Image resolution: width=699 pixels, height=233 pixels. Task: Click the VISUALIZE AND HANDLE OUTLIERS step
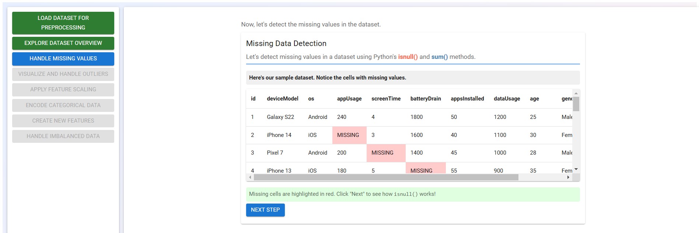point(63,74)
